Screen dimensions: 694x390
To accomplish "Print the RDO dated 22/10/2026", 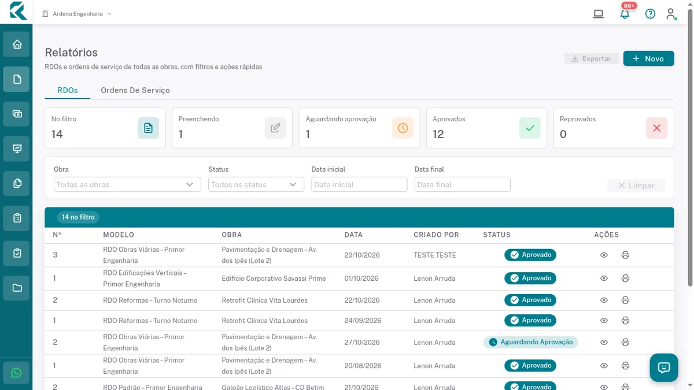I will (625, 300).
